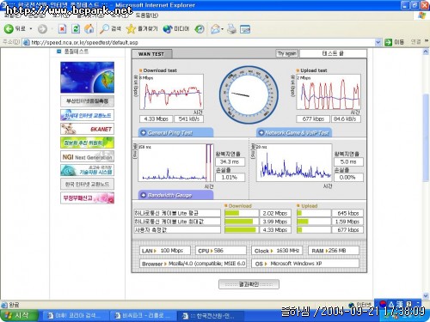430x322 pixels.
Task: Open the Favorites star icon
Action: click(131, 28)
